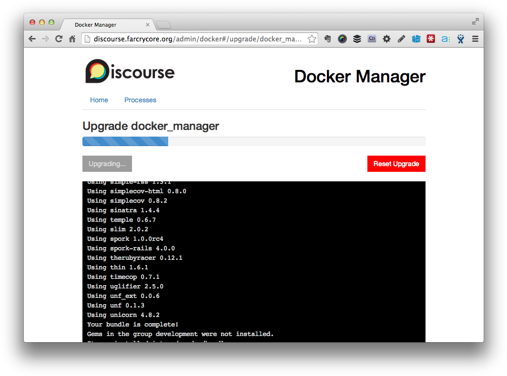
Task: Open the Chrome hamburger menu
Action: point(475,39)
